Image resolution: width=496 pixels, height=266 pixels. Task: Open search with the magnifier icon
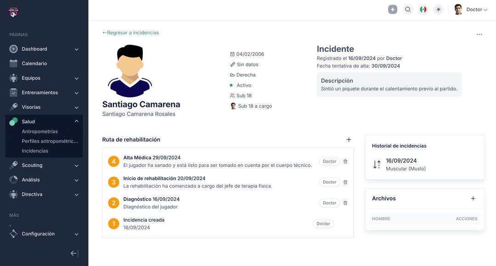[x=408, y=9]
